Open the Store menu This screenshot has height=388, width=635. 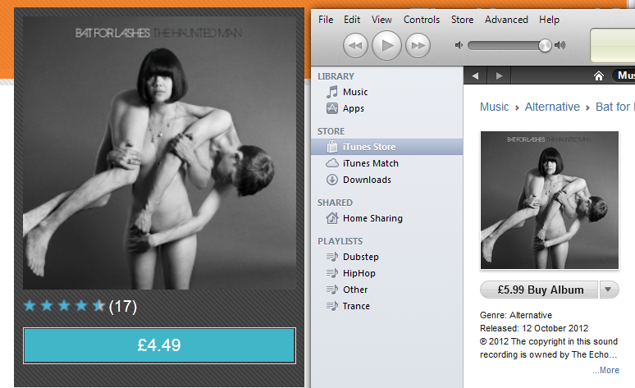tap(462, 20)
